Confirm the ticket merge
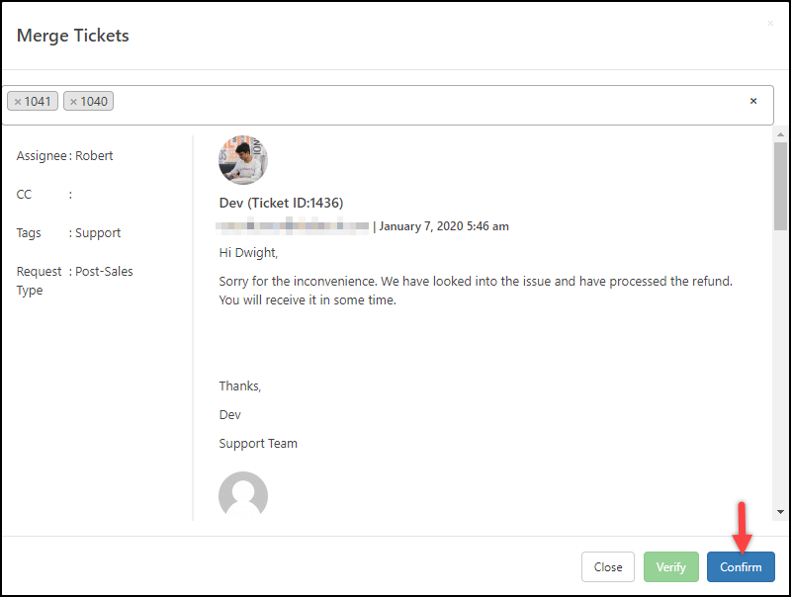791x597 pixels. point(741,566)
